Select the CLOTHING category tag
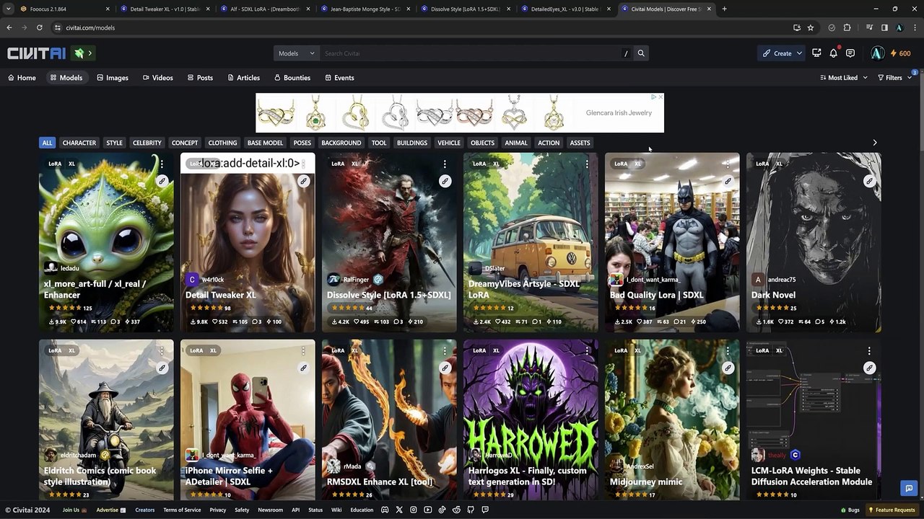924x519 pixels. click(222, 143)
